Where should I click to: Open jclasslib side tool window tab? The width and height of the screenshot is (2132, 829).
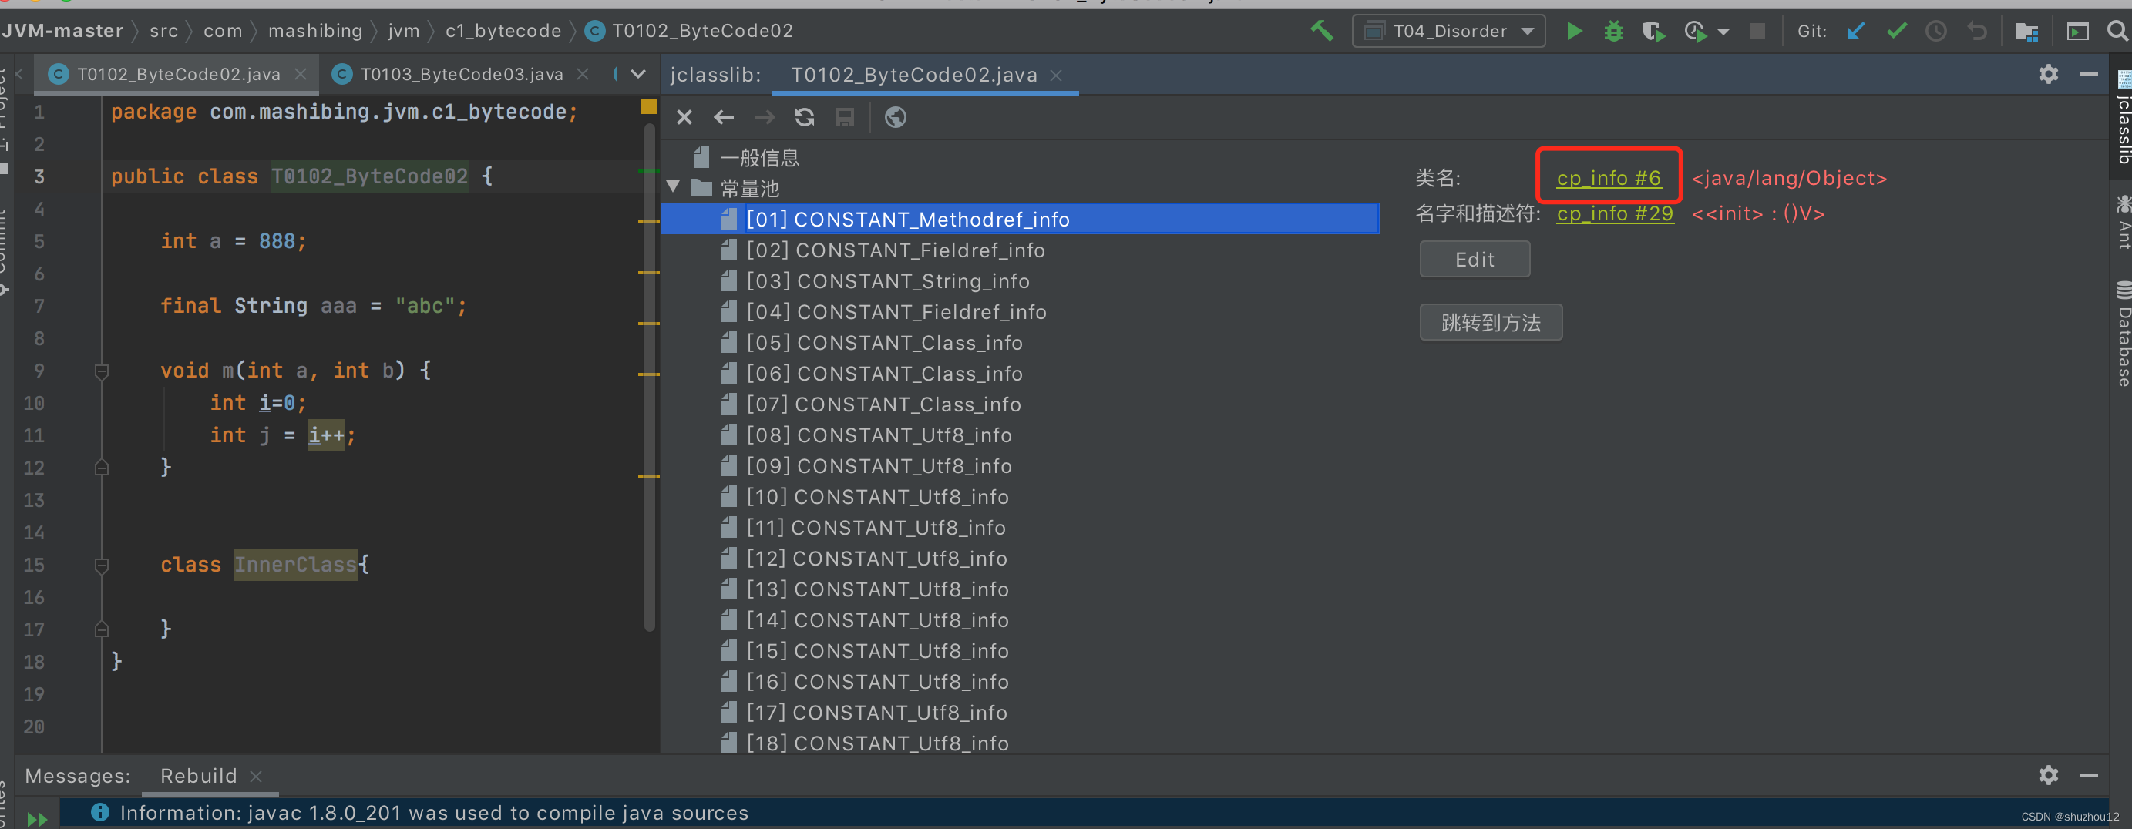[2121, 119]
